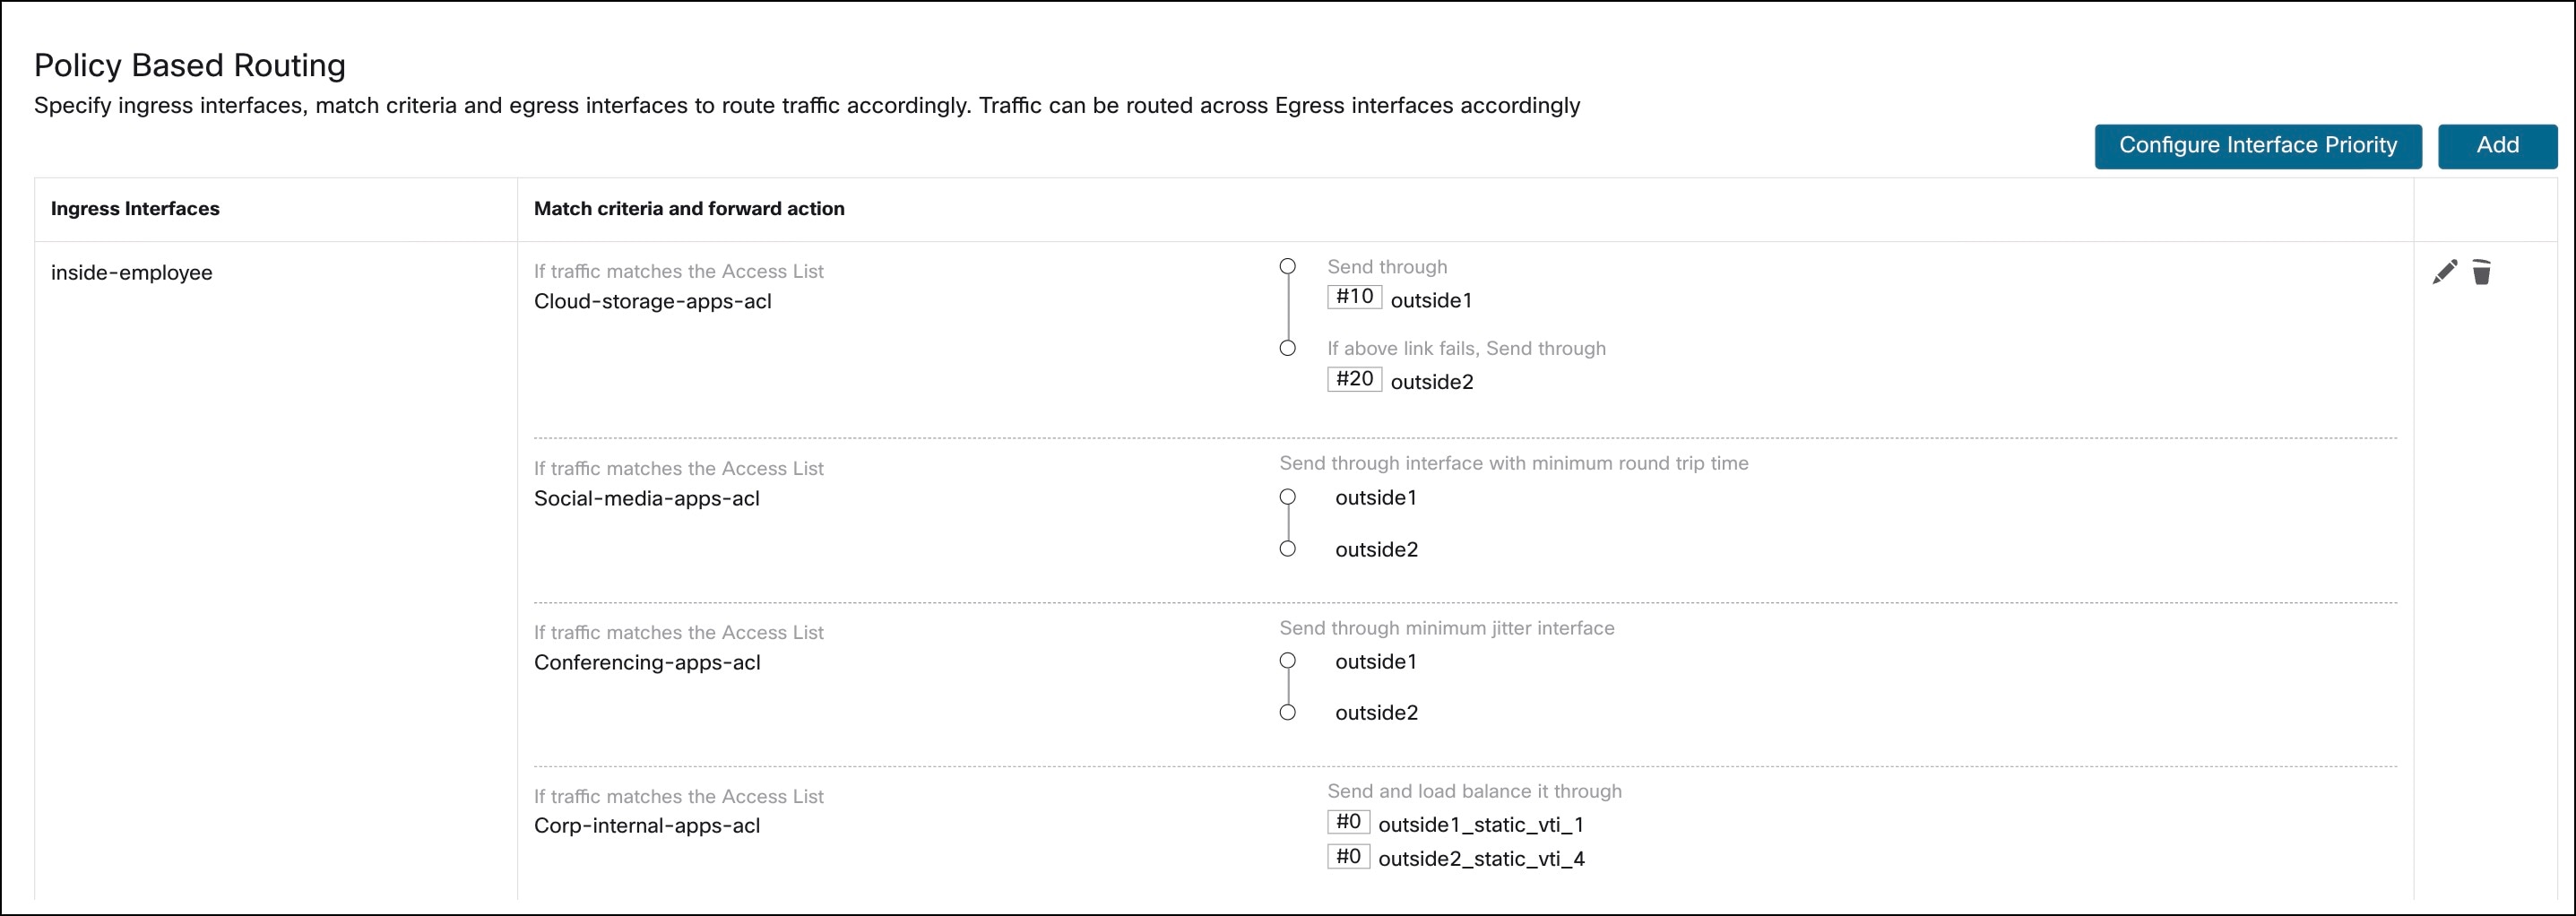Open Configure Interface Priority
The height and width of the screenshot is (916, 2576).
point(2258,145)
